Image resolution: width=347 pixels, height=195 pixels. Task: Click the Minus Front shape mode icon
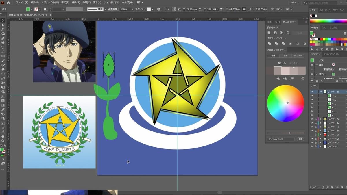point(275,33)
